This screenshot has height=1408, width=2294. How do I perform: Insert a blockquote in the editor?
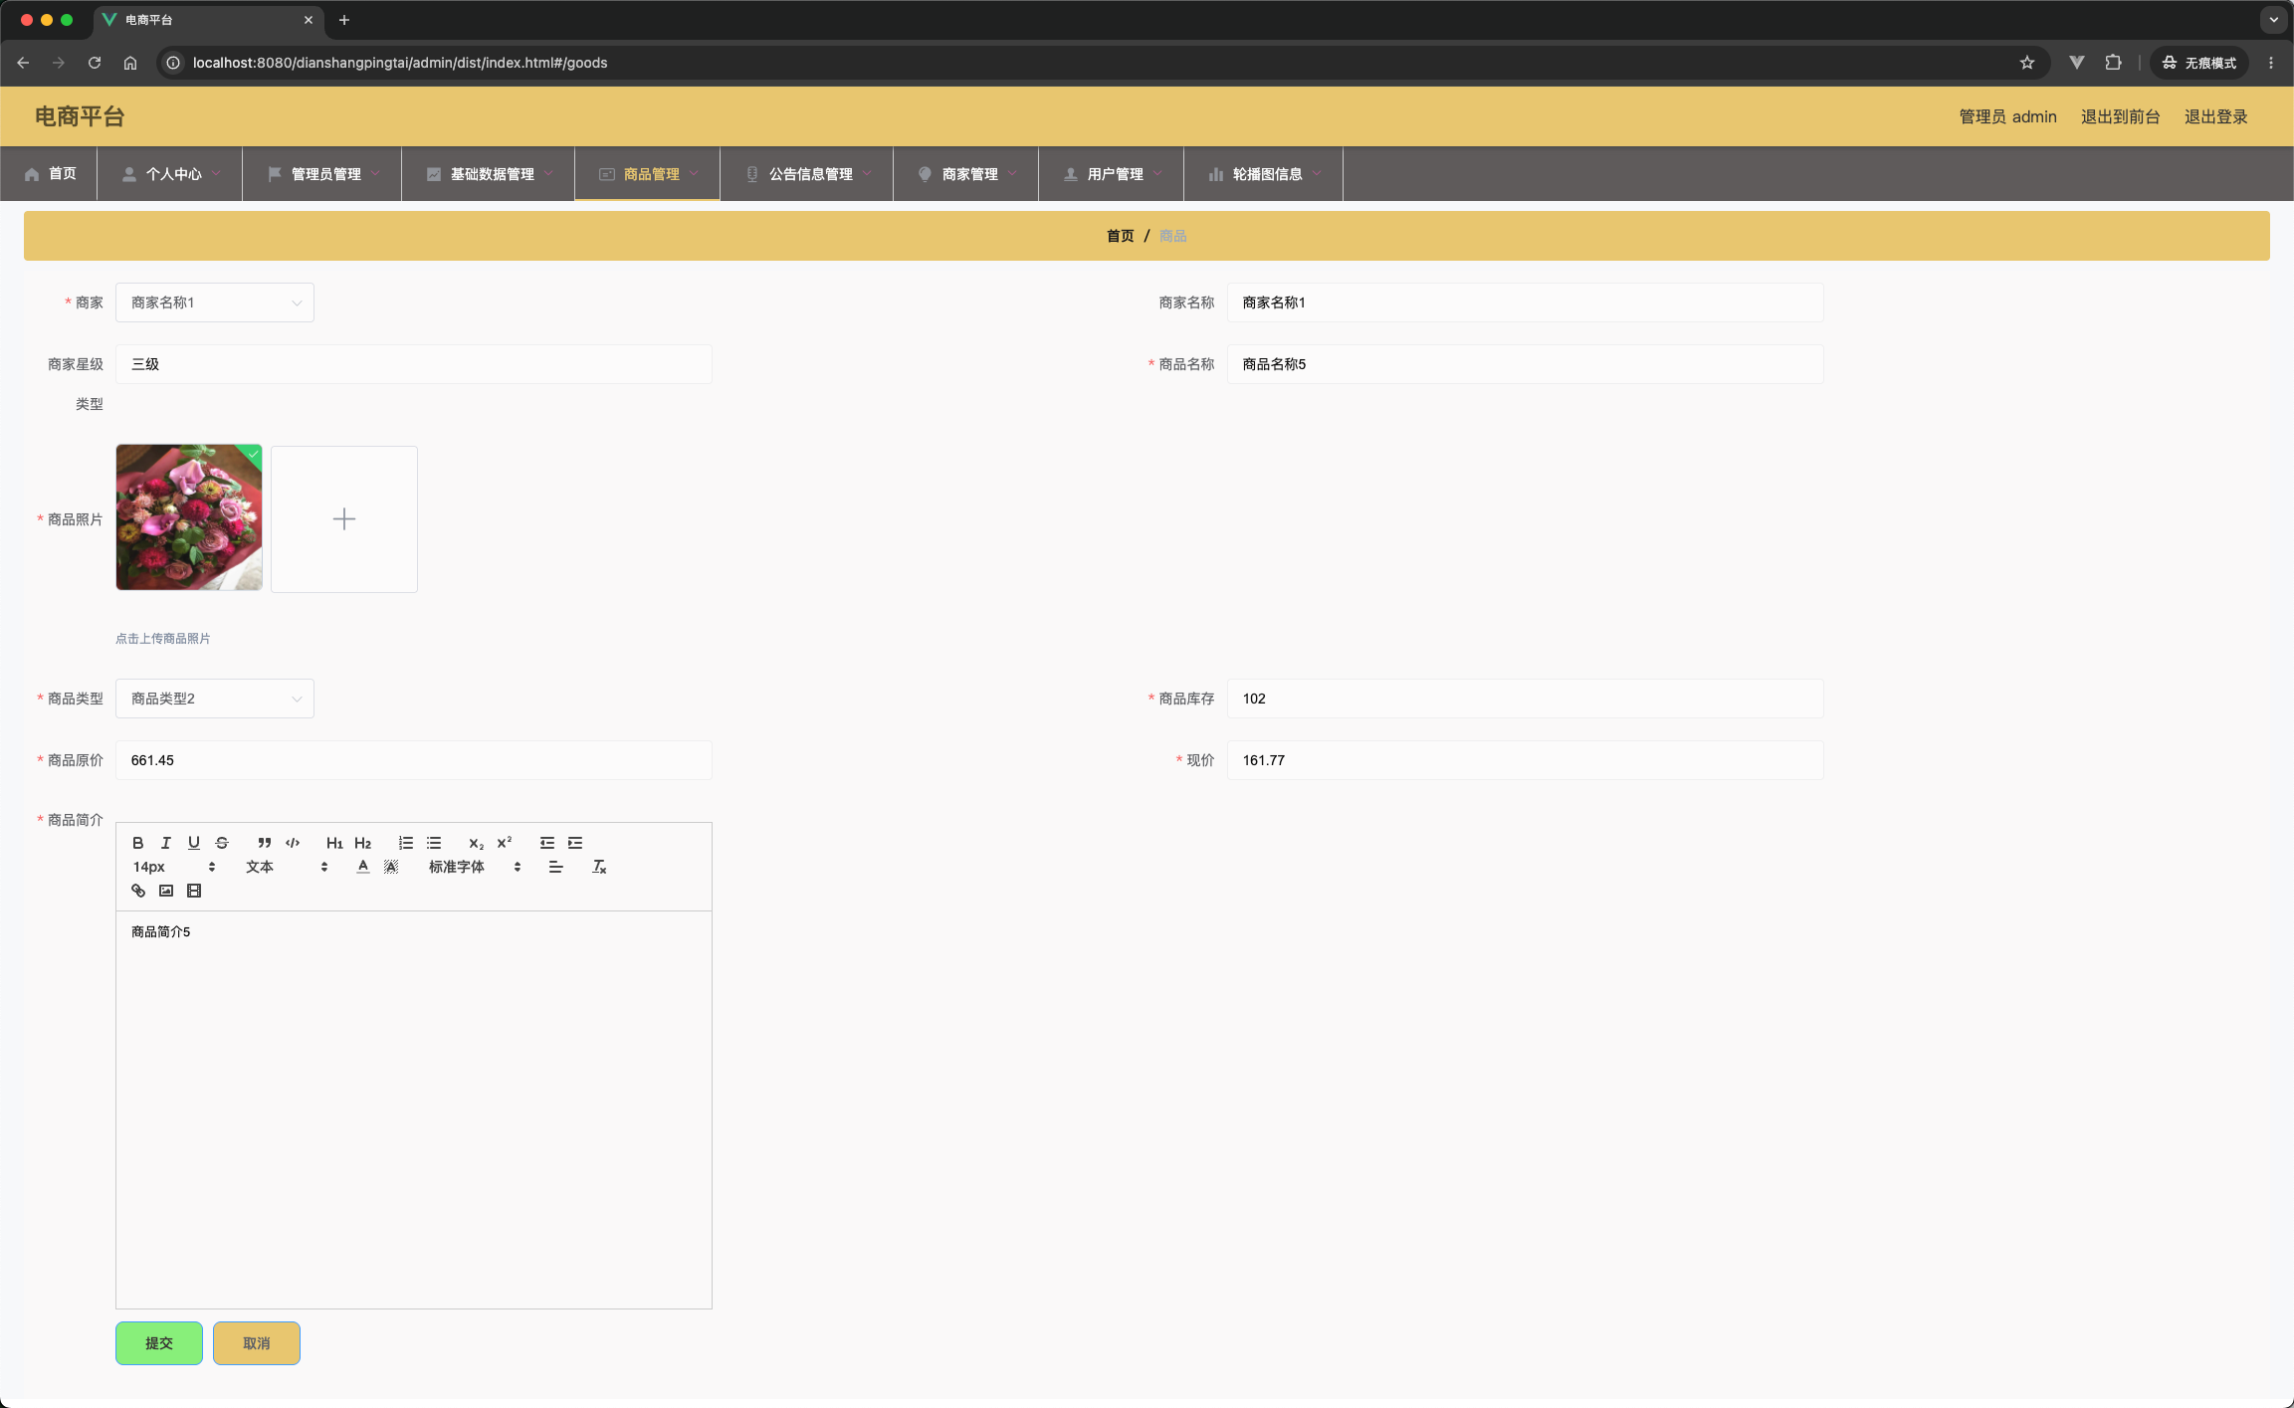pyautogui.click(x=265, y=843)
